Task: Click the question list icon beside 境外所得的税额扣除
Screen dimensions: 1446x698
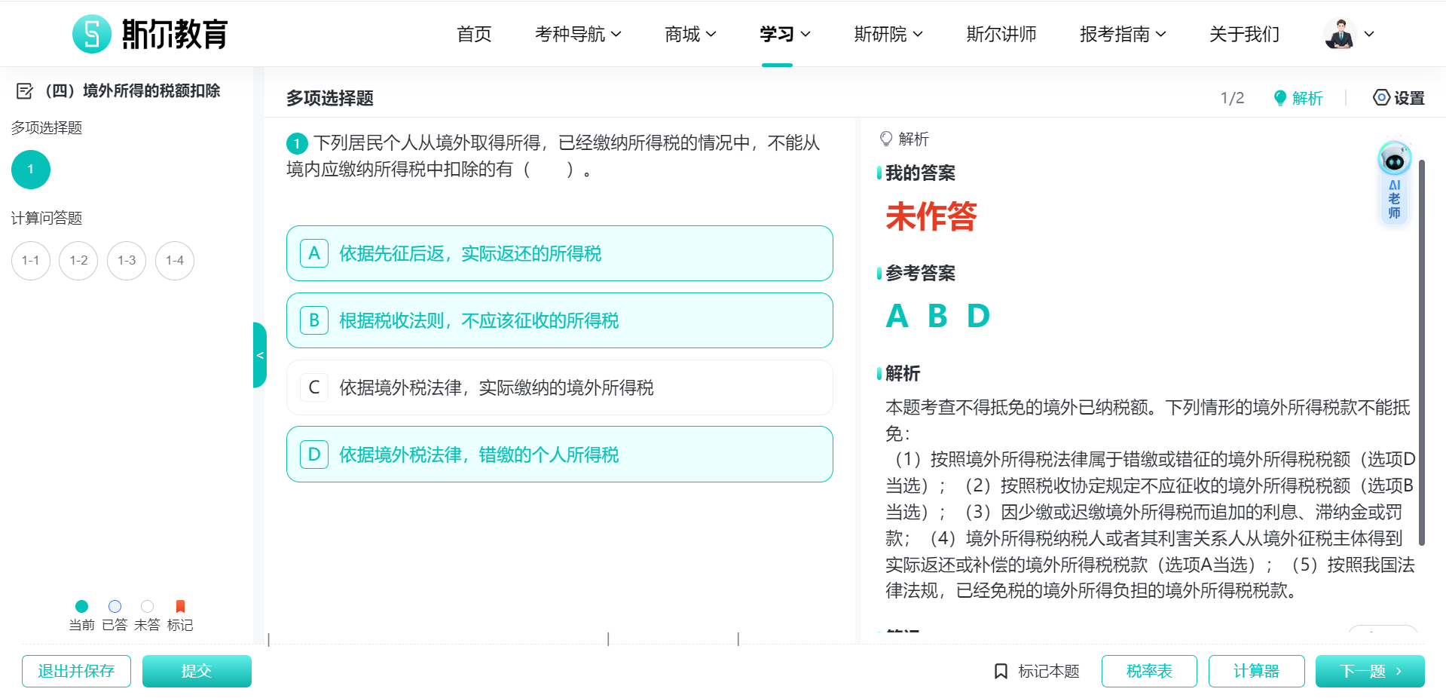Action: point(24,90)
